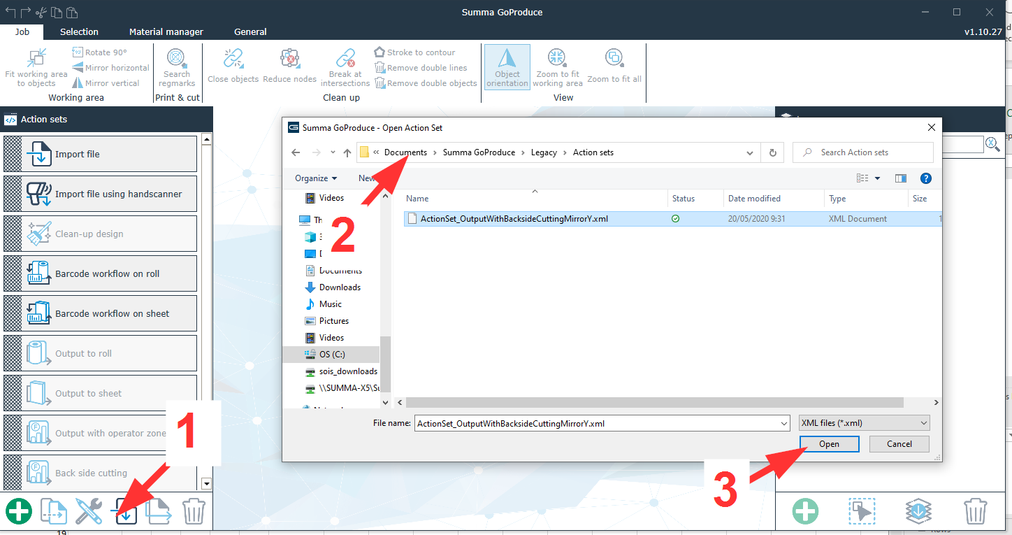Viewport: 1012px width, 535px height.
Task: Open Change your view dropdown arrow
Action: pyautogui.click(x=878, y=178)
